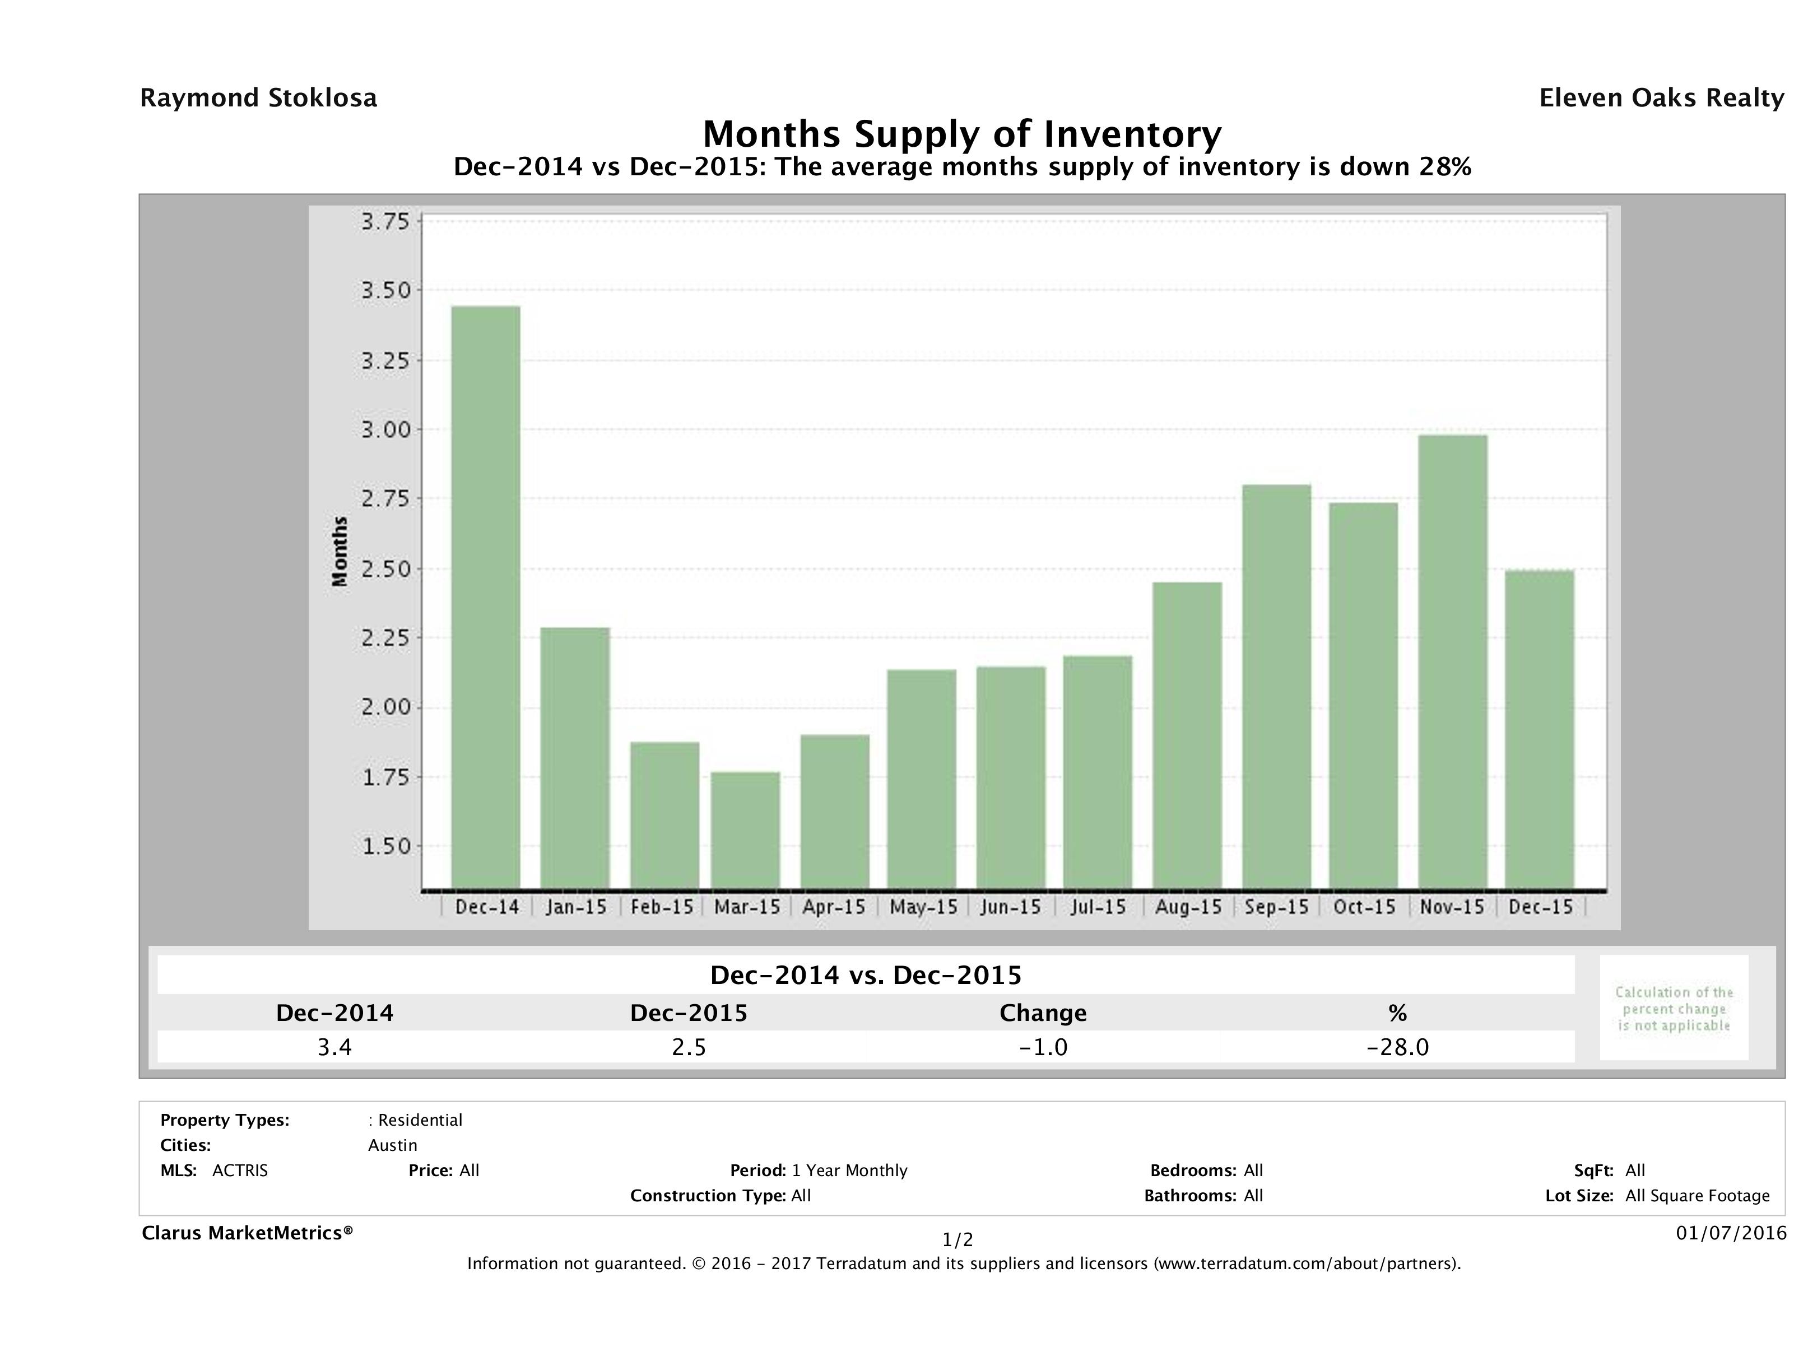This screenshot has height=1371, width=1808.
Task: Click the Sep-15 bar
Action: 1276,686
